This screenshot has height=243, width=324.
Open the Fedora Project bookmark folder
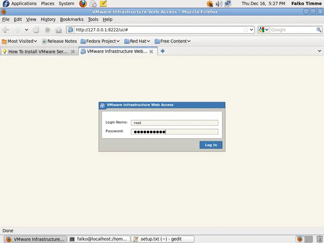[100, 41]
